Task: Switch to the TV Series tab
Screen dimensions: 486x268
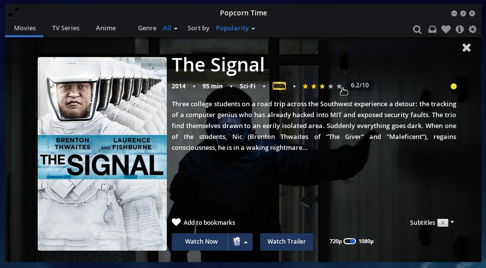Action: coord(66,28)
